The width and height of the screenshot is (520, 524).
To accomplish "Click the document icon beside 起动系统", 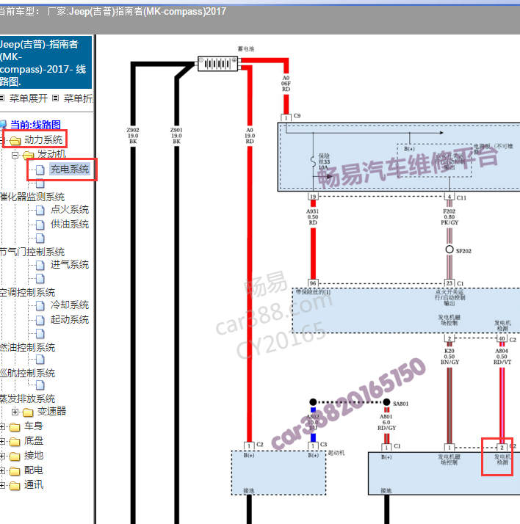I will tap(40, 320).
